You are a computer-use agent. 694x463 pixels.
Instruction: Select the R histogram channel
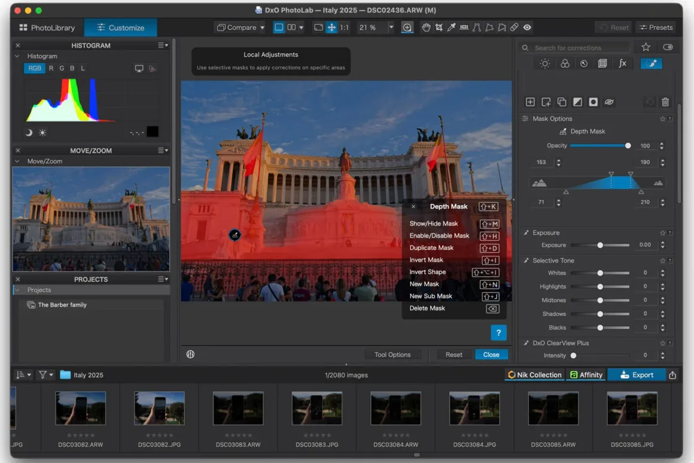click(51, 68)
